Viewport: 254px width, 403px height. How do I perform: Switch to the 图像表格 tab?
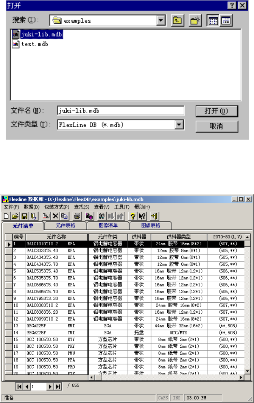[151, 226]
